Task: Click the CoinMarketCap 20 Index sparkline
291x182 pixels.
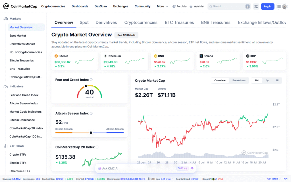Action: coord(102,159)
